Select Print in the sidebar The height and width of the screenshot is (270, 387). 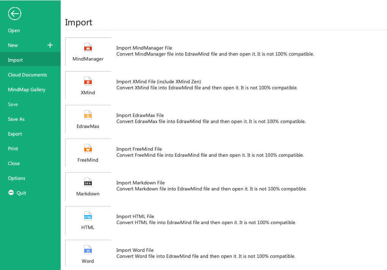[x=13, y=149]
